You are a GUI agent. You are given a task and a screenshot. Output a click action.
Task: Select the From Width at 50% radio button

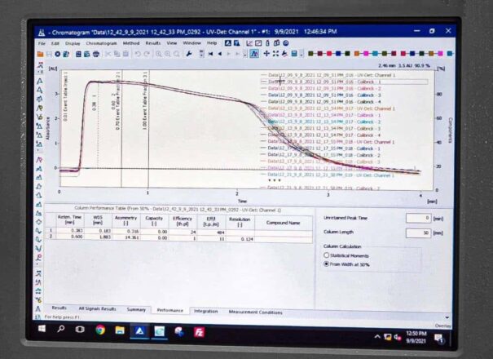coord(327,264)
